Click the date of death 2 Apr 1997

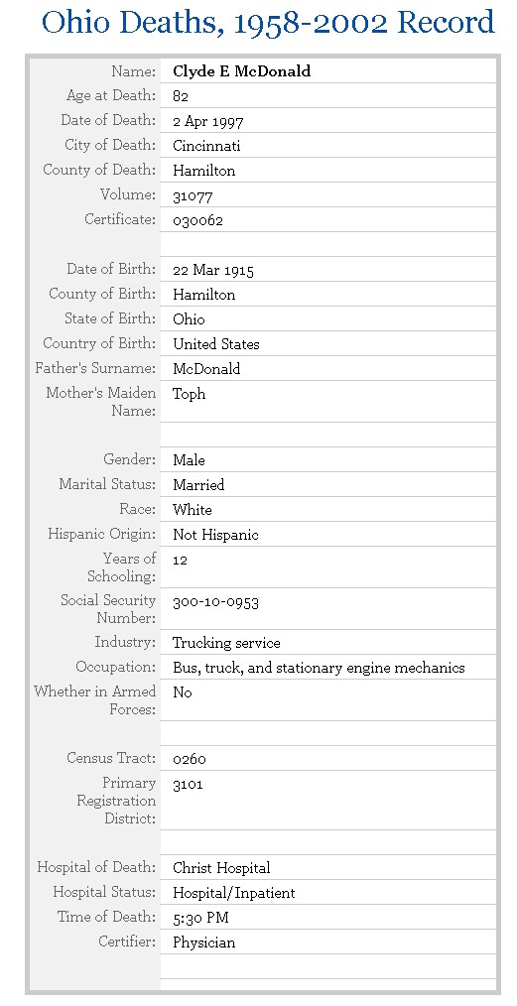point(207,121)
